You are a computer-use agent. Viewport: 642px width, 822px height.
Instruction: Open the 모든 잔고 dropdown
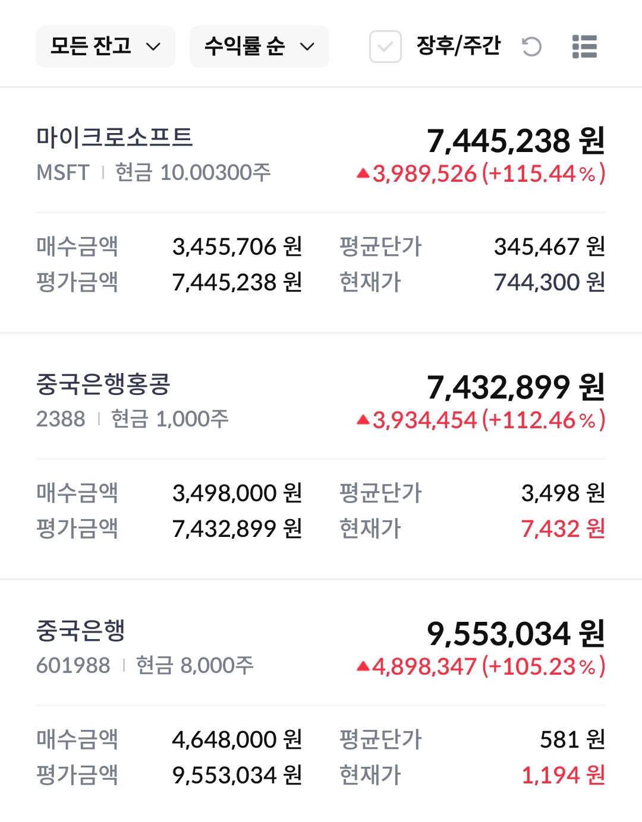pos(105,46)
